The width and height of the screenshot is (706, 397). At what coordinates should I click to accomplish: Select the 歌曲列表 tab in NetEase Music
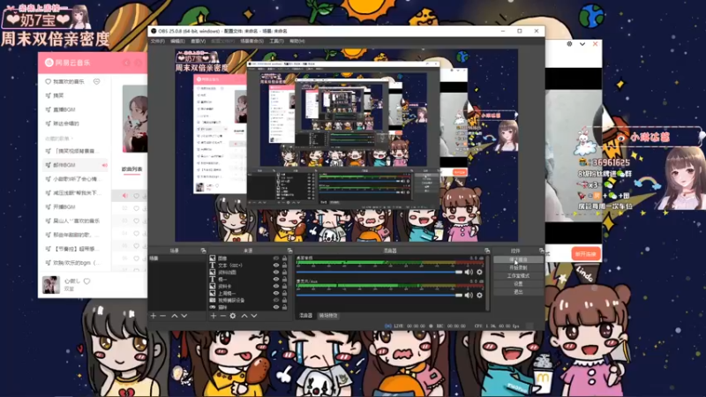tap(131, 169)
